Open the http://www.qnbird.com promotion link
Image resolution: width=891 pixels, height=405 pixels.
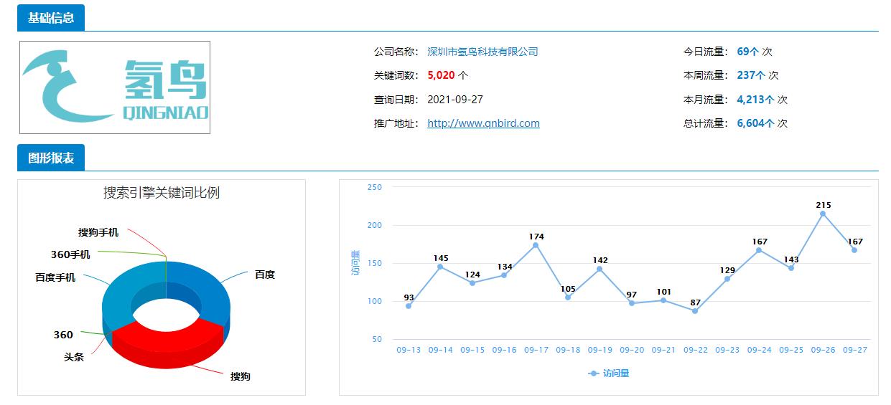pyautogui.click(x=483, y=123)
